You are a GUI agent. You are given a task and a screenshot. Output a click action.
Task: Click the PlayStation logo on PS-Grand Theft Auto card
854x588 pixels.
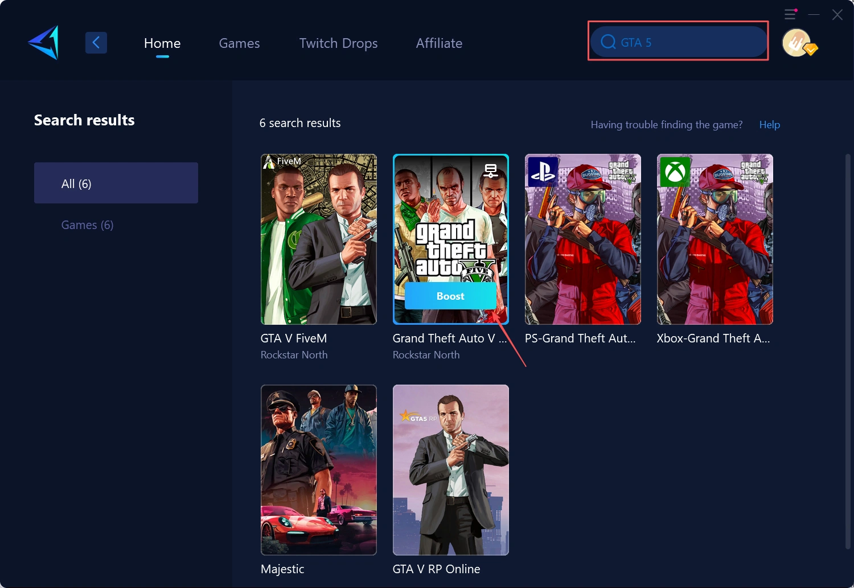click(x=543, y=171)
